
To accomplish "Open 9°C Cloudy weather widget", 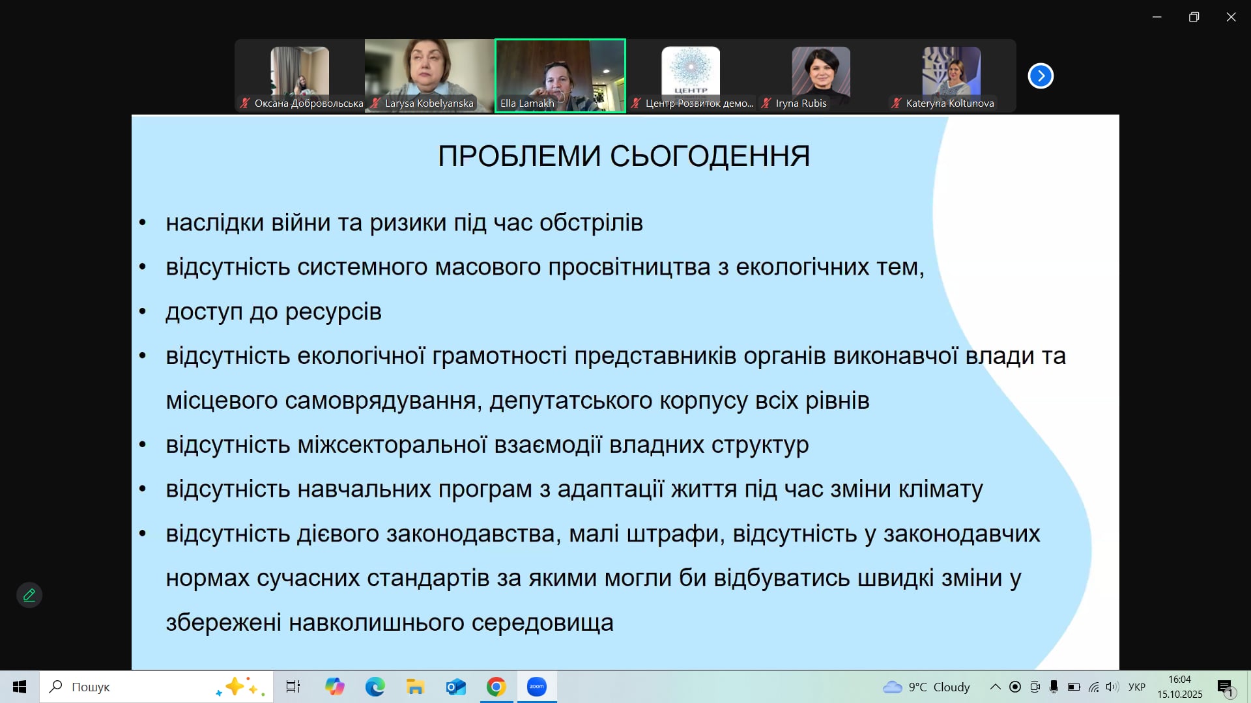I will 926,687.
